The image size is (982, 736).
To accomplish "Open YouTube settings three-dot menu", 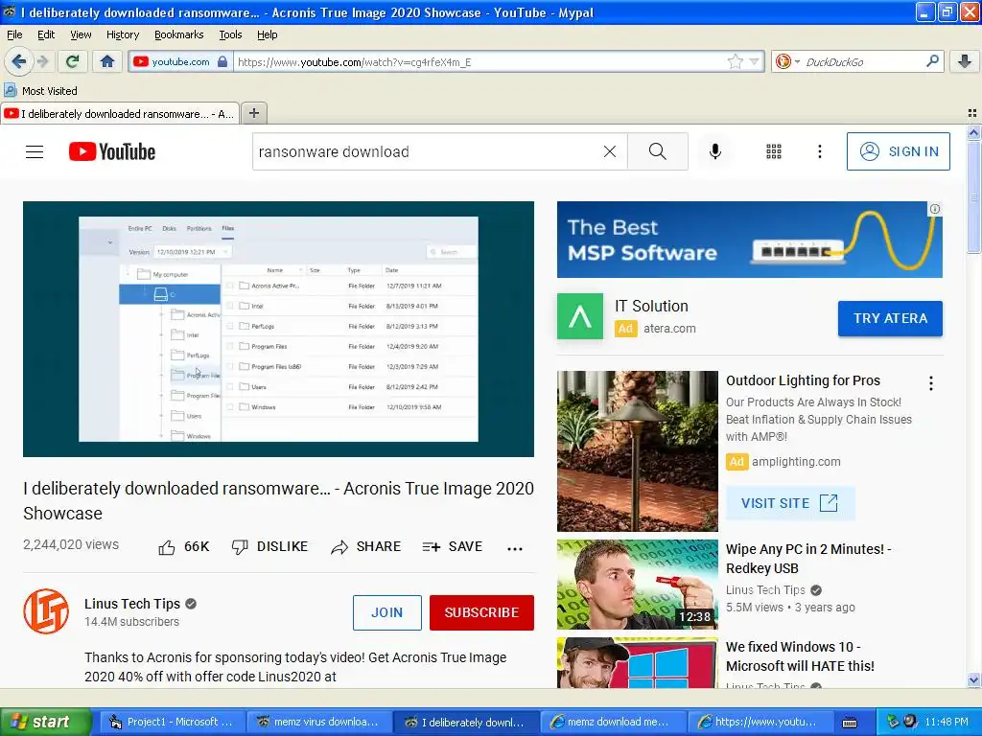I will coord(819,151).
